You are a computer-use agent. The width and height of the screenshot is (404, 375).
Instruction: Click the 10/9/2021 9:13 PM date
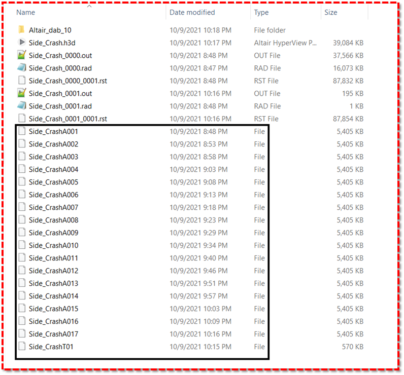point(198,195)
